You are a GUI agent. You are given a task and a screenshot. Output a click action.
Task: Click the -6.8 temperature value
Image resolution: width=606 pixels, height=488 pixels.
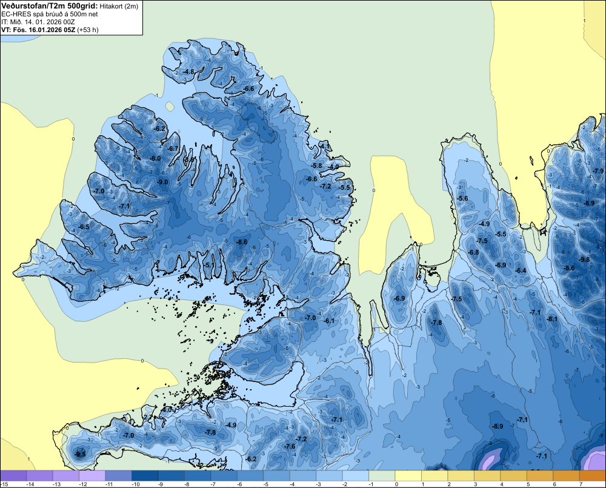click(473, 253)
